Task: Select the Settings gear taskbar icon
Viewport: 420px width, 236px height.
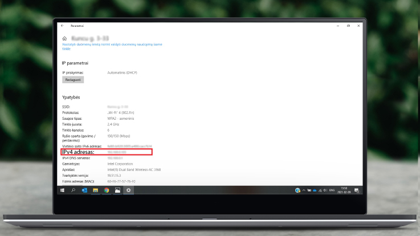Action: 129,190
